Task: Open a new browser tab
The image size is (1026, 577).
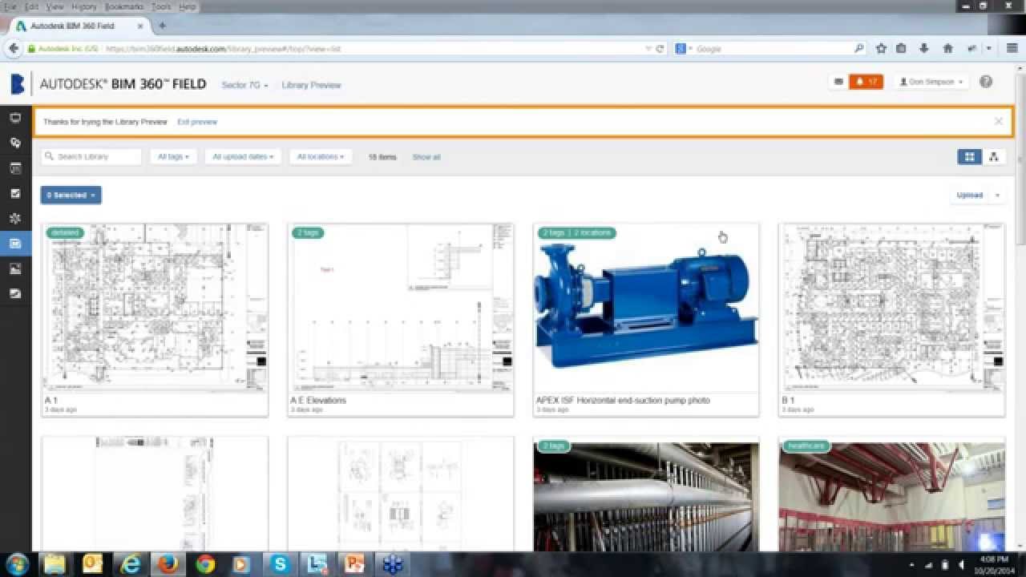Action: tap(162, 26)
